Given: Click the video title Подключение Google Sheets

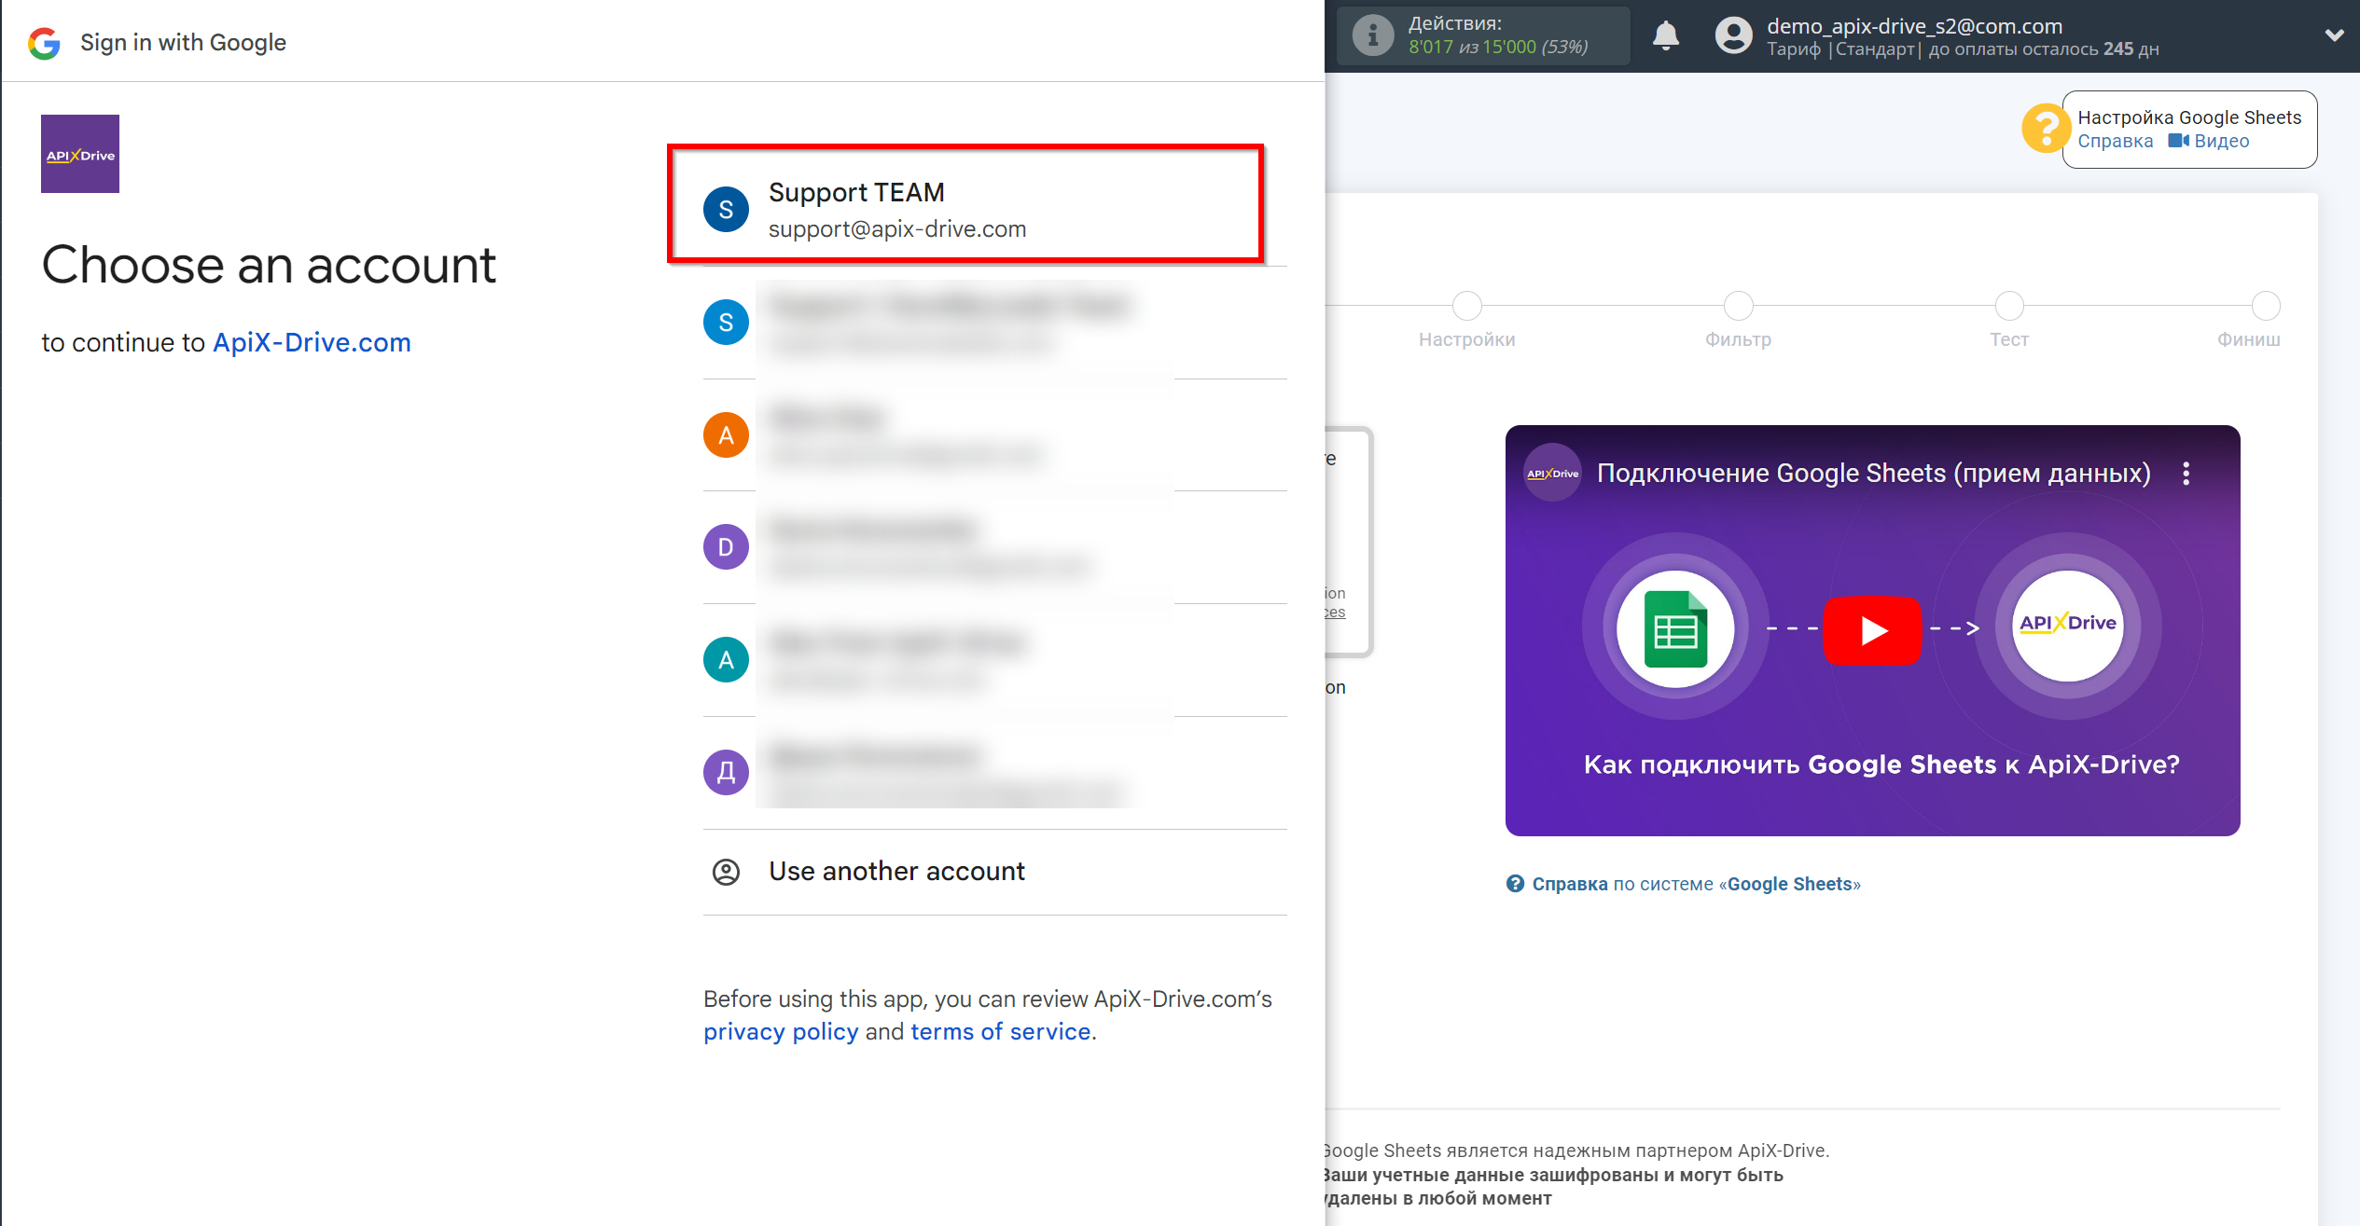Looking at the screenshot, I should (x=1873, y=474).
